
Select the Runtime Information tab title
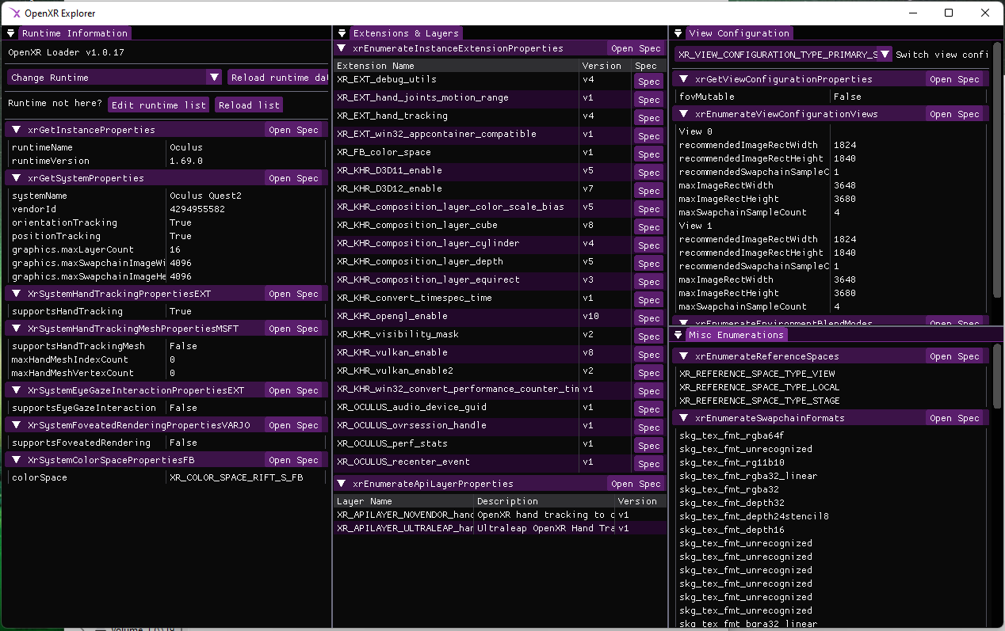[75, 33]
